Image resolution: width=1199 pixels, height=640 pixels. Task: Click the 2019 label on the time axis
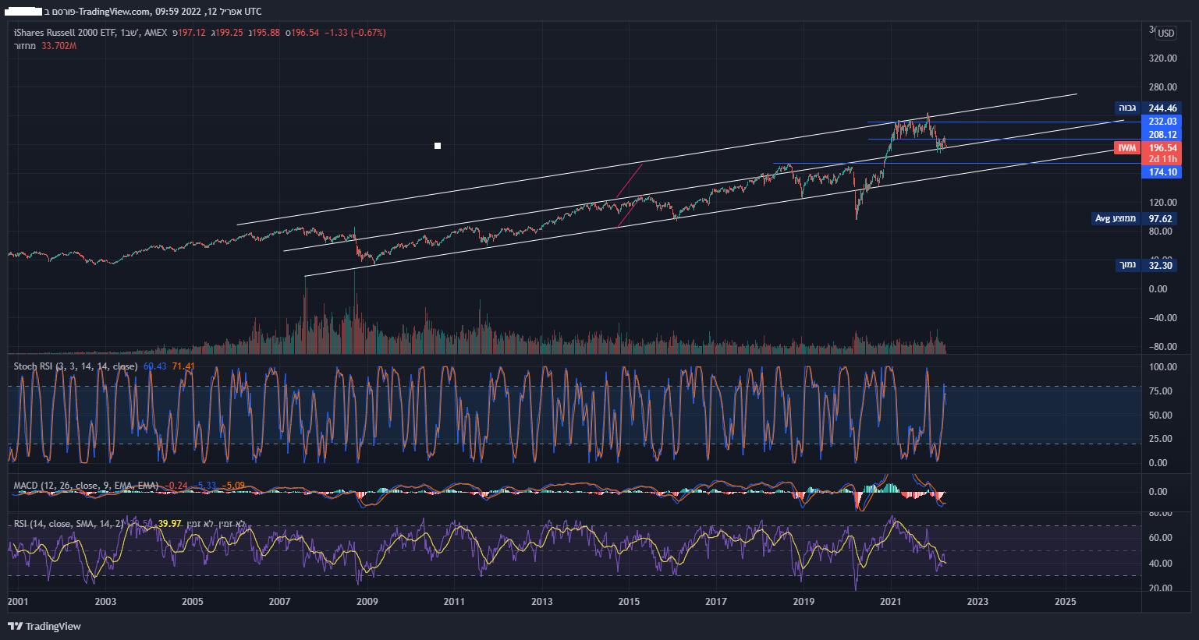coord(803,601)
